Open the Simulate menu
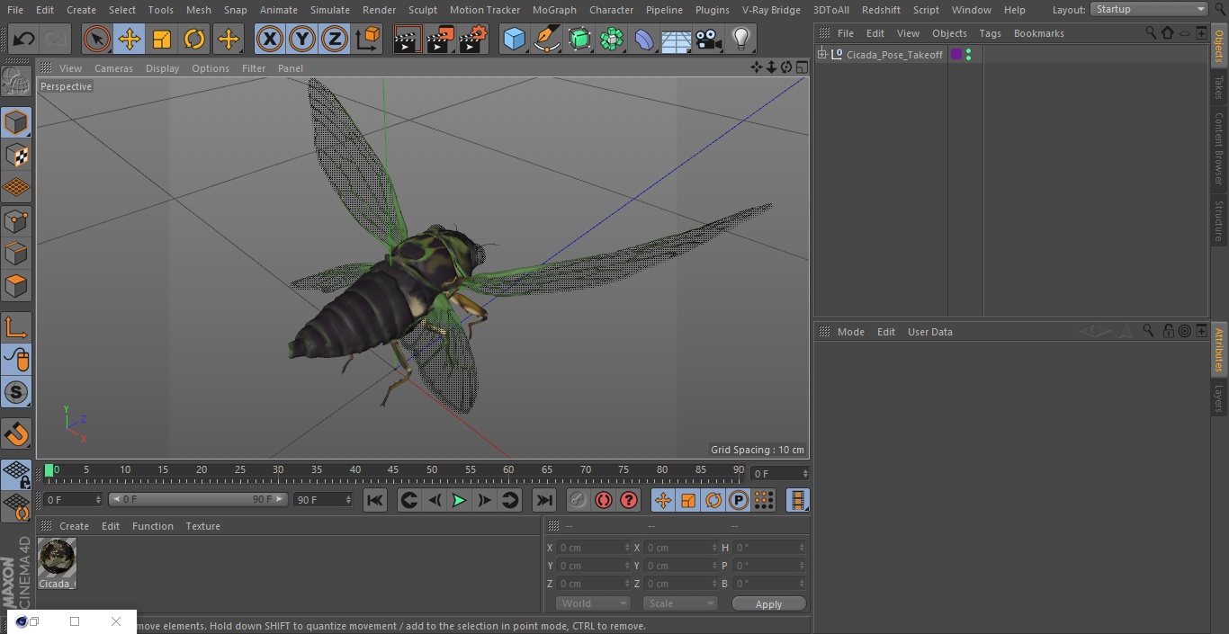The width and height of the screenshot is (1229, 634). tap(330, 10)
